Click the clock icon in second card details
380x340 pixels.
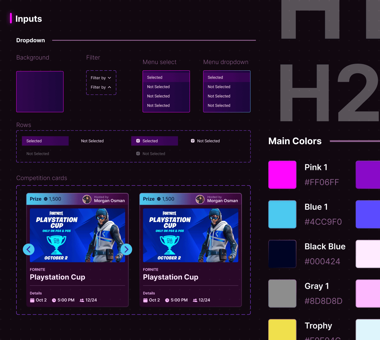pos(167,300)
